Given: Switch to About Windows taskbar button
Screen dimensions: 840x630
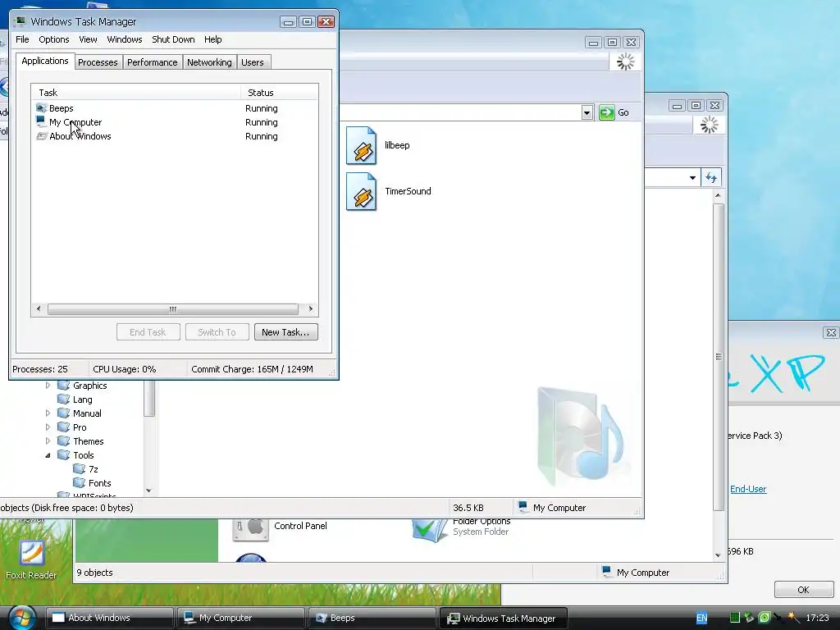Looking at the screenshot, I should pyautogui.click(x=110, y=618).
